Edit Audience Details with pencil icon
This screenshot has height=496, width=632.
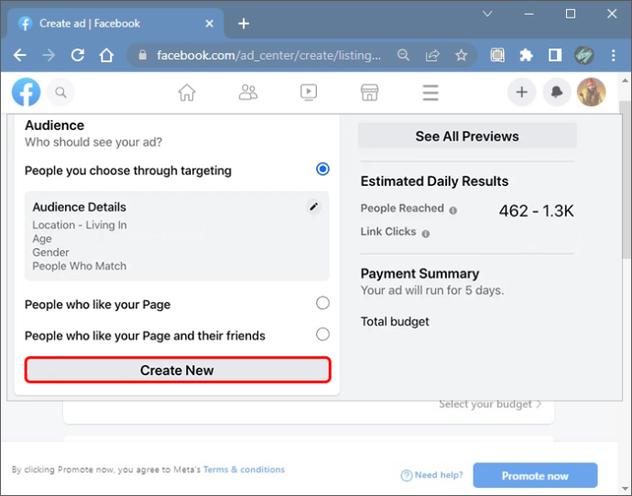[x=313, y=207]
